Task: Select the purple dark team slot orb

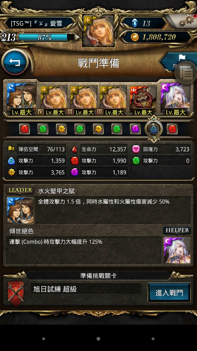Action: click(x=135, y=129)
